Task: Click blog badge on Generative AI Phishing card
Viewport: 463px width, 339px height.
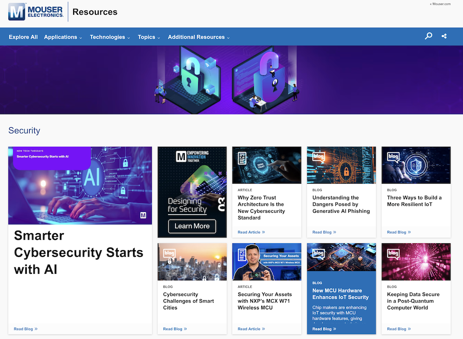Action: click(x=319, y=157)
